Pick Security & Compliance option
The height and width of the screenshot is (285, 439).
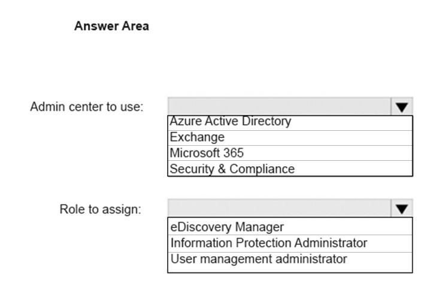[x=290, y=169]
